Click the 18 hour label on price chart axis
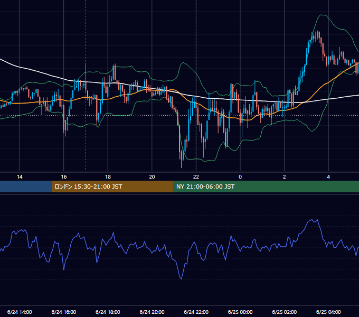 pyautogui.click(x=108, y=177)
